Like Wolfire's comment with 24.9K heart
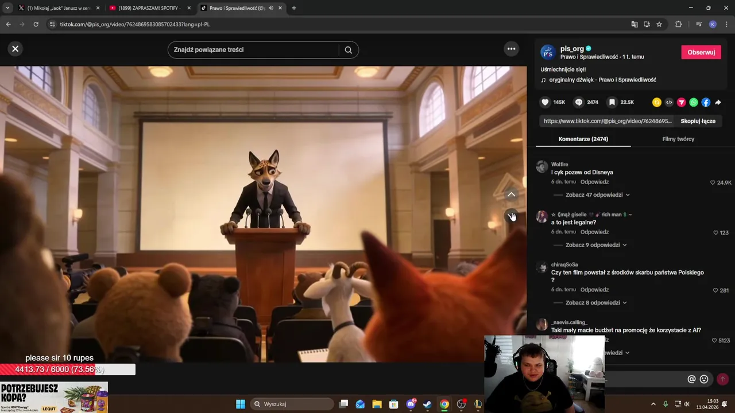This screenshot has height=413, width=735. [x=713, y=182]
